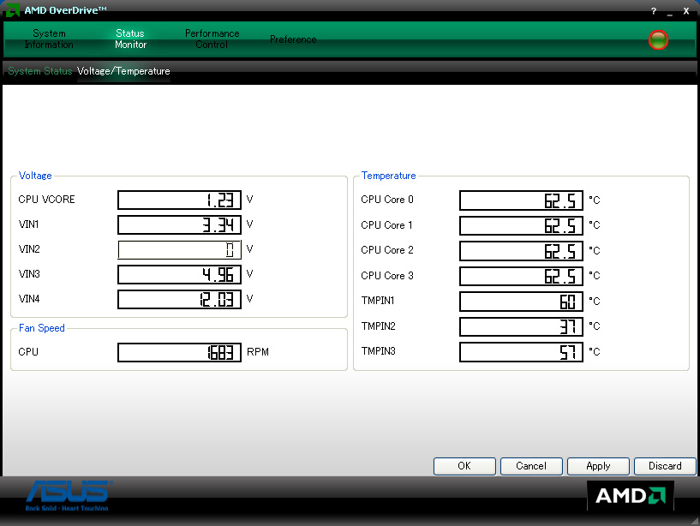Click the TMPIN3 value 57

[x=522, y=352]
